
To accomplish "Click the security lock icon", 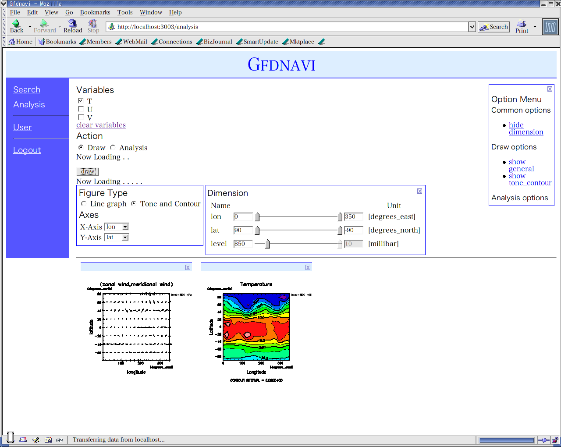I will coord(555,440).
